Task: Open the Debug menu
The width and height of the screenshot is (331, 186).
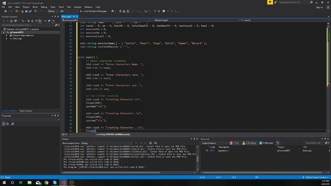Action: tap(44, 7)
